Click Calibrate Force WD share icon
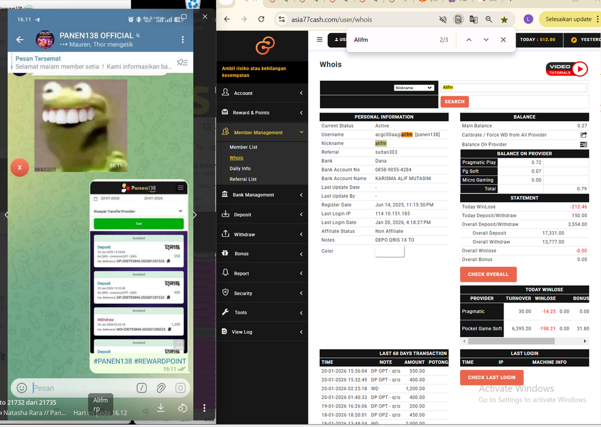Screen dimensions: 601x427 pyautogui.click(x=583, y=135)
